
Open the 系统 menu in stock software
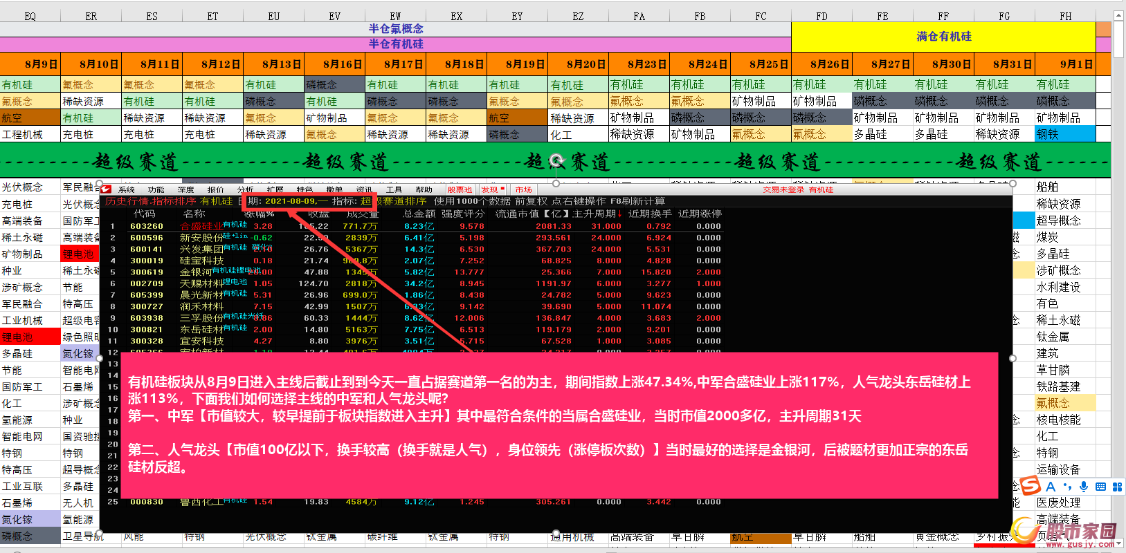click(x=127, y=189)
